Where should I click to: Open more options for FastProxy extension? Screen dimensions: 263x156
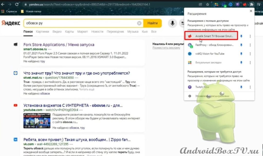coord(250,45)
